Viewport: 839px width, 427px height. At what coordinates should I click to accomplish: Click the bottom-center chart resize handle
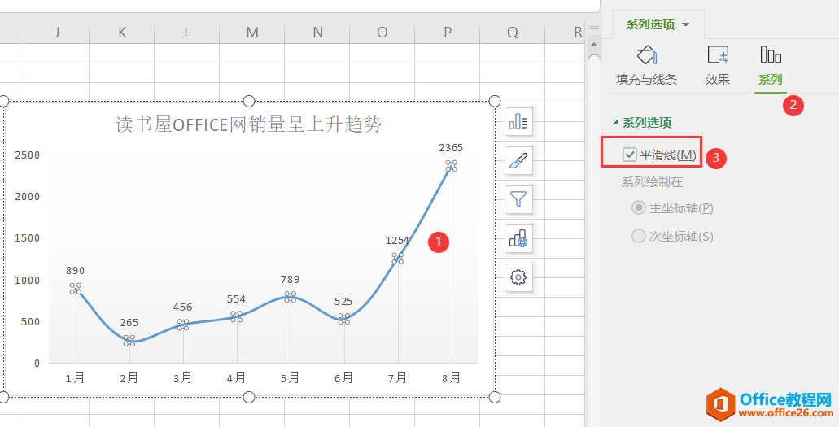[249, 397]
